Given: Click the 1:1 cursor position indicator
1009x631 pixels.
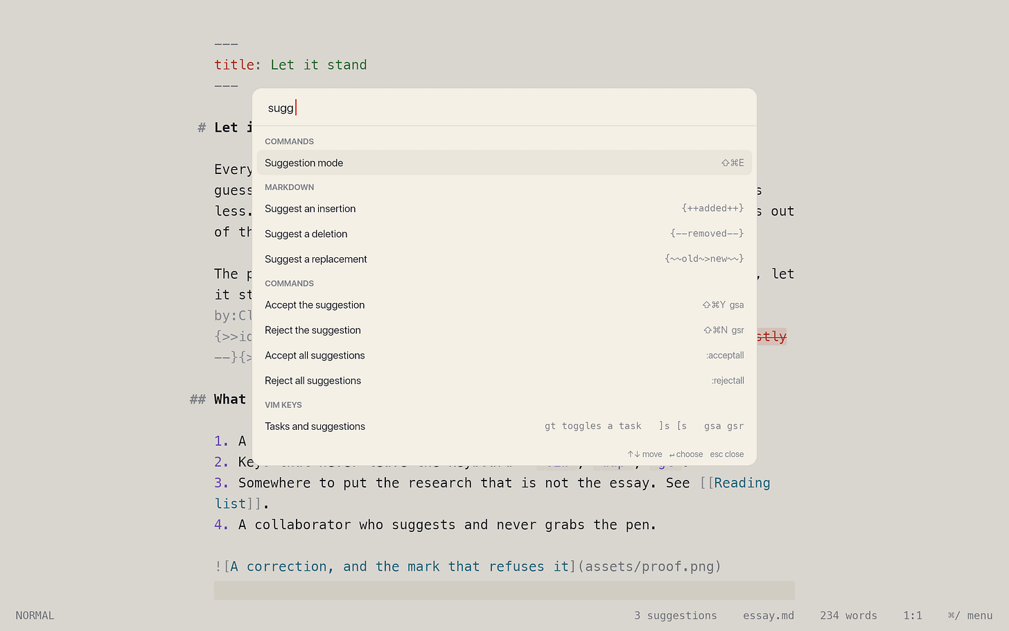Looking at the screenshot, I should coord(913,616).
